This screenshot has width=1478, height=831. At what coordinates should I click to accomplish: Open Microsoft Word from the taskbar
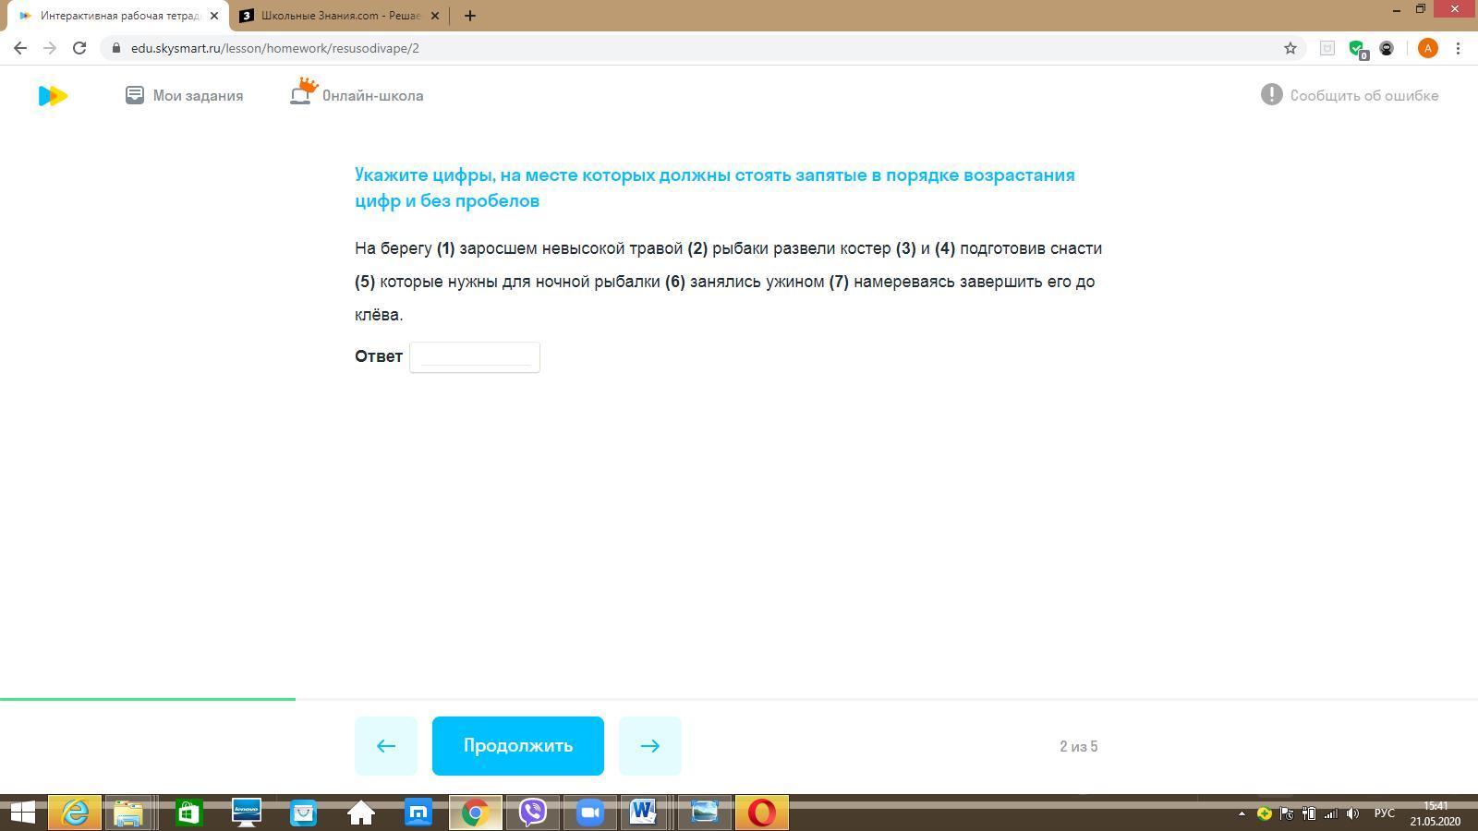tap(644, 813)
